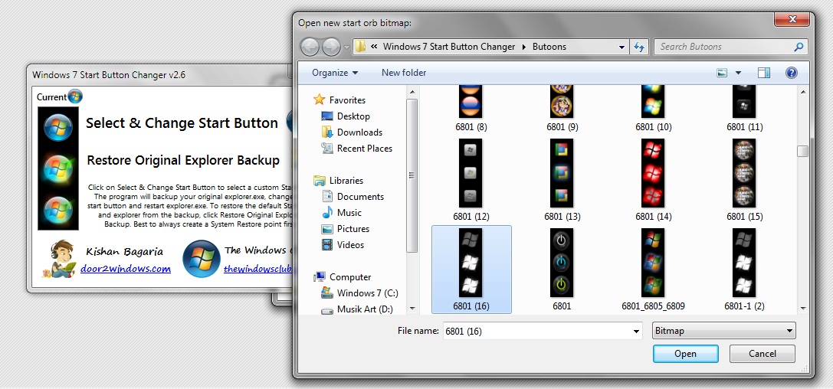This screenshot has height=389, width=833.
Task: Open door2windows.com link
Action: [x=126, y=269]
